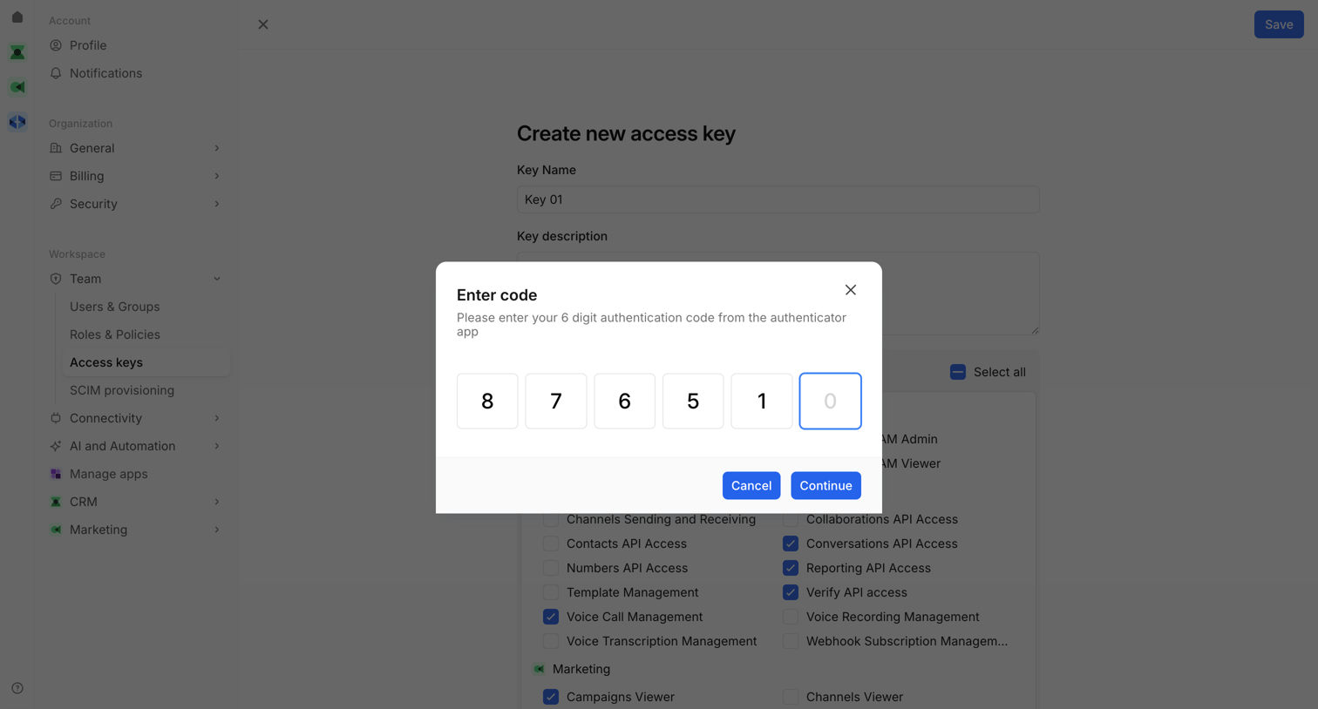Uncheck Reporting API Access
Viewport: 1318px width, 709px height.
(x=791, y=568)
